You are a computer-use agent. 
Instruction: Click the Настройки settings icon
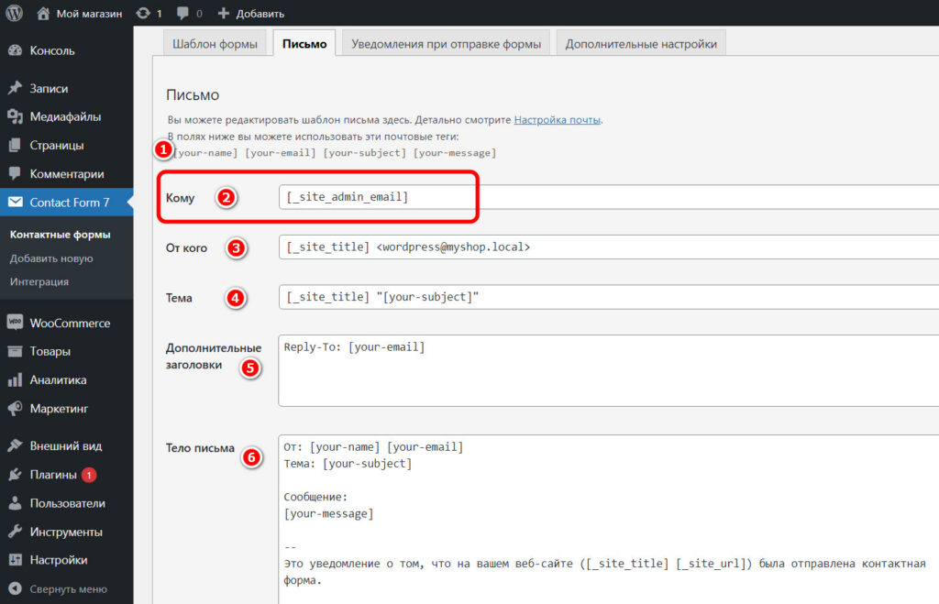click(x=15, y=560)
